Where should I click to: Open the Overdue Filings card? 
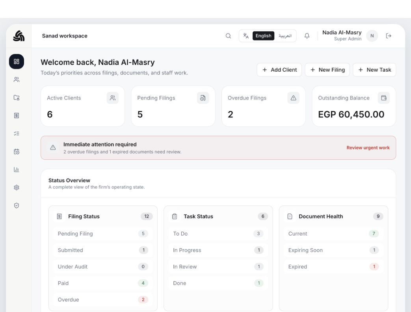pos(264,106)
